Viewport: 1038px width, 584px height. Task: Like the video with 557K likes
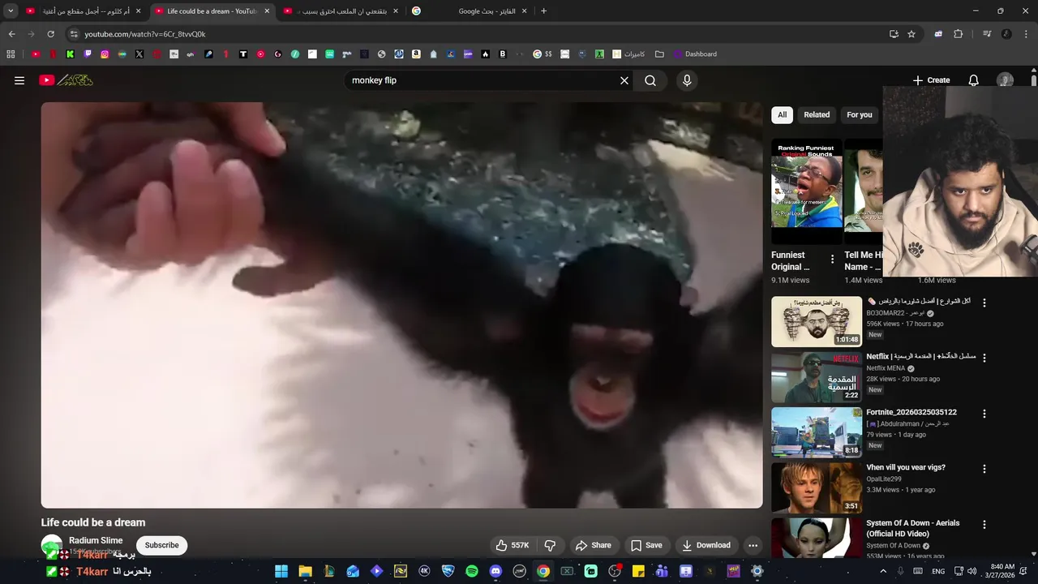coord(513,545)
